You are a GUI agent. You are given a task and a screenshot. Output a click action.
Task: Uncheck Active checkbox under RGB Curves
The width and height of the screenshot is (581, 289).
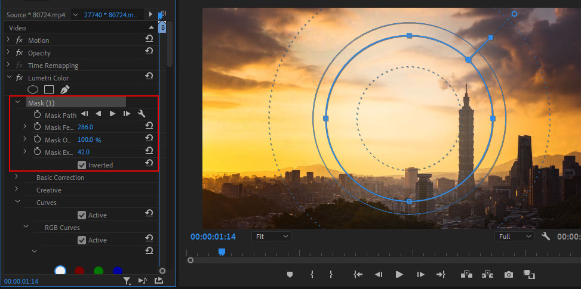[x=82, y=240]
